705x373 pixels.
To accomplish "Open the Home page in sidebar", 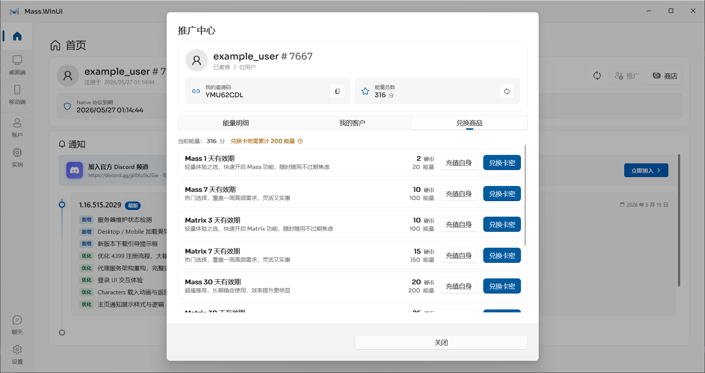I will (17, 36).
